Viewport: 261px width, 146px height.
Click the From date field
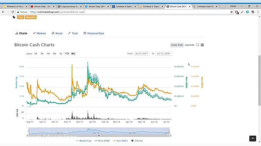[142, 54]
